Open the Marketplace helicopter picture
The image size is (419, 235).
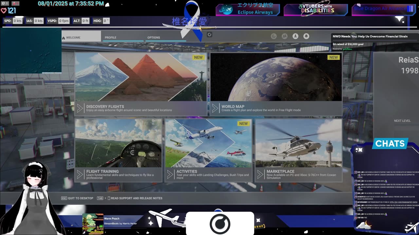click(299, 143)
